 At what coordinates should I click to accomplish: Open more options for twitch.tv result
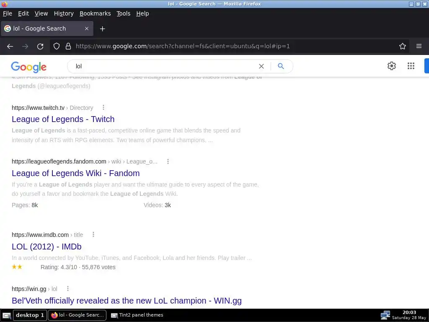tap(103, 107)
